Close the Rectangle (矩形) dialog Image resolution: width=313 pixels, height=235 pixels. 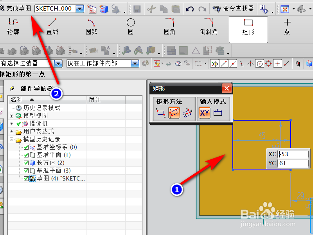(x=227, y=89)
